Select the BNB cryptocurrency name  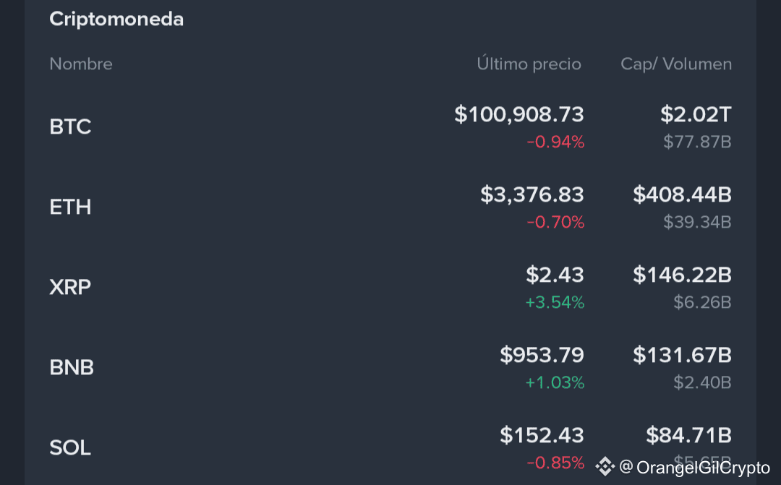72,368
